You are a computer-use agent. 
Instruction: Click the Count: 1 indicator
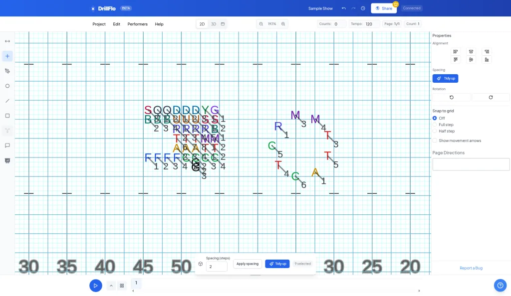(x=413, y=24)
